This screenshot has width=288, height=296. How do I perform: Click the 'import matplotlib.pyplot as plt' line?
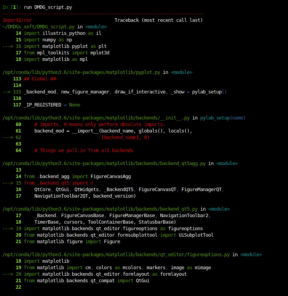click(65, 46)
